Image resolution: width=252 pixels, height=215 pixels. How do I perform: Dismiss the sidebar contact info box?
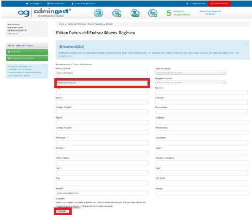click(44, 66)
